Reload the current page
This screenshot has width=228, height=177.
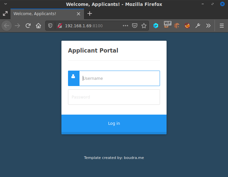[x=28, y=26]
